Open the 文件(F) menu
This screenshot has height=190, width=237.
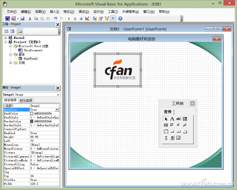tap(11, 11)
